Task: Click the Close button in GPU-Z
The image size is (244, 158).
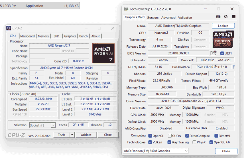Action: (x=226, y=151)
